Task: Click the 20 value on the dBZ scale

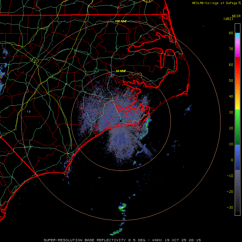Action: (x=231, y=128)
